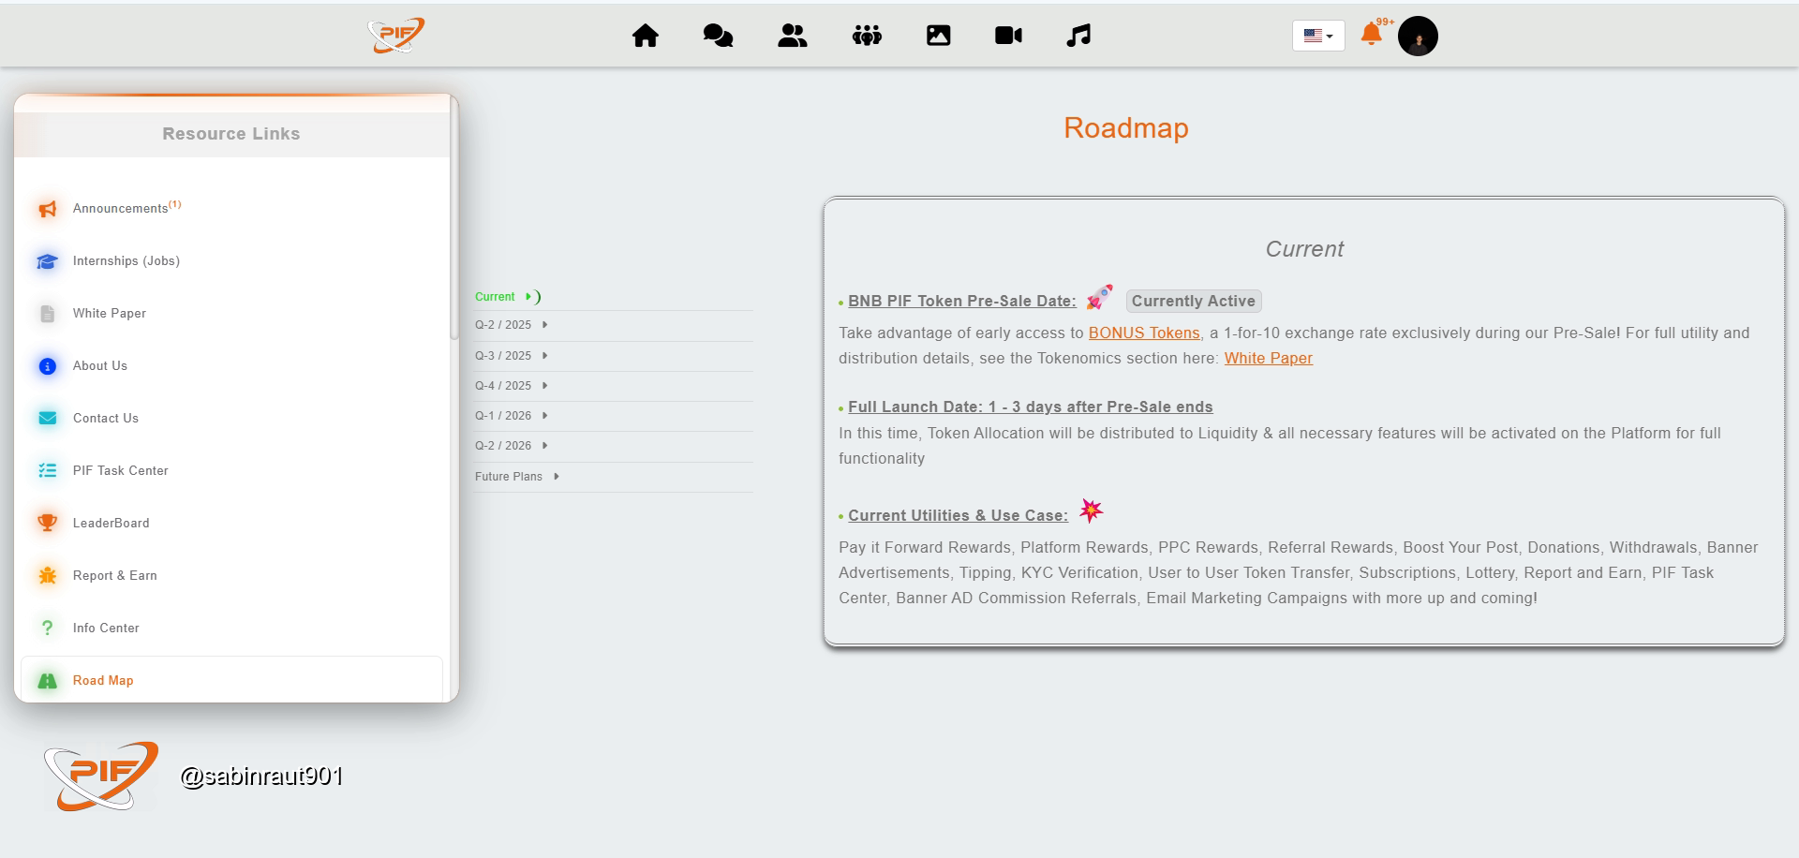The height and width of the screenshot is (858, 1799).
Task: Click the PIF Task Center checklist icon
Action: click(48, 470)
